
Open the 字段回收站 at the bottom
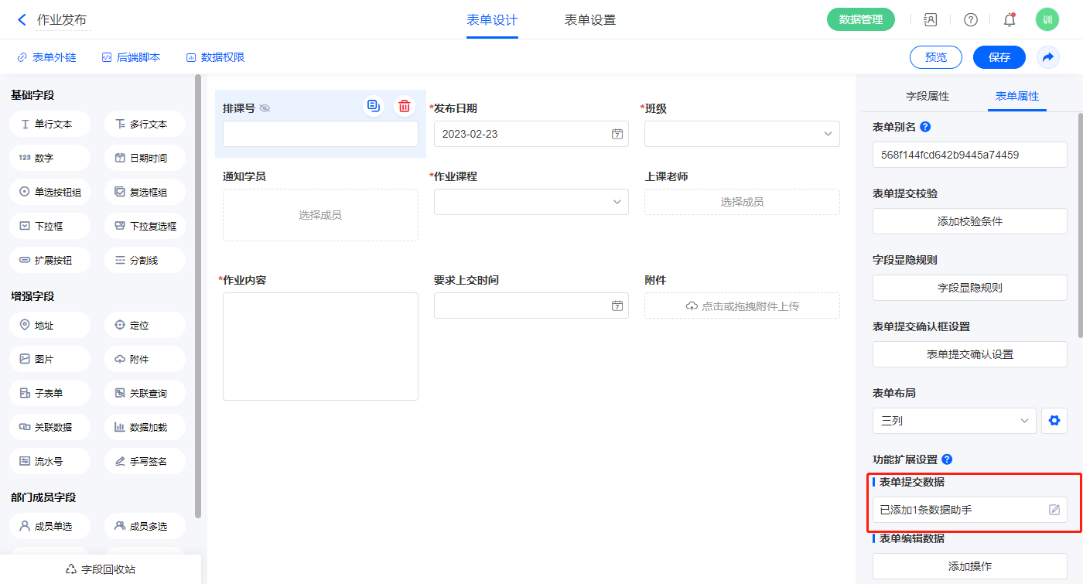pos(101,569)
